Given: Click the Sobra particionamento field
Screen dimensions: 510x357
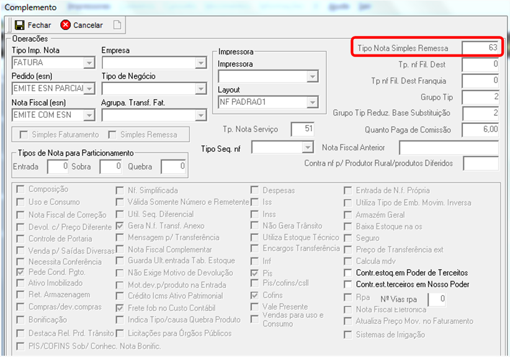Looking at the screenshot, I should tap(110, 167).
